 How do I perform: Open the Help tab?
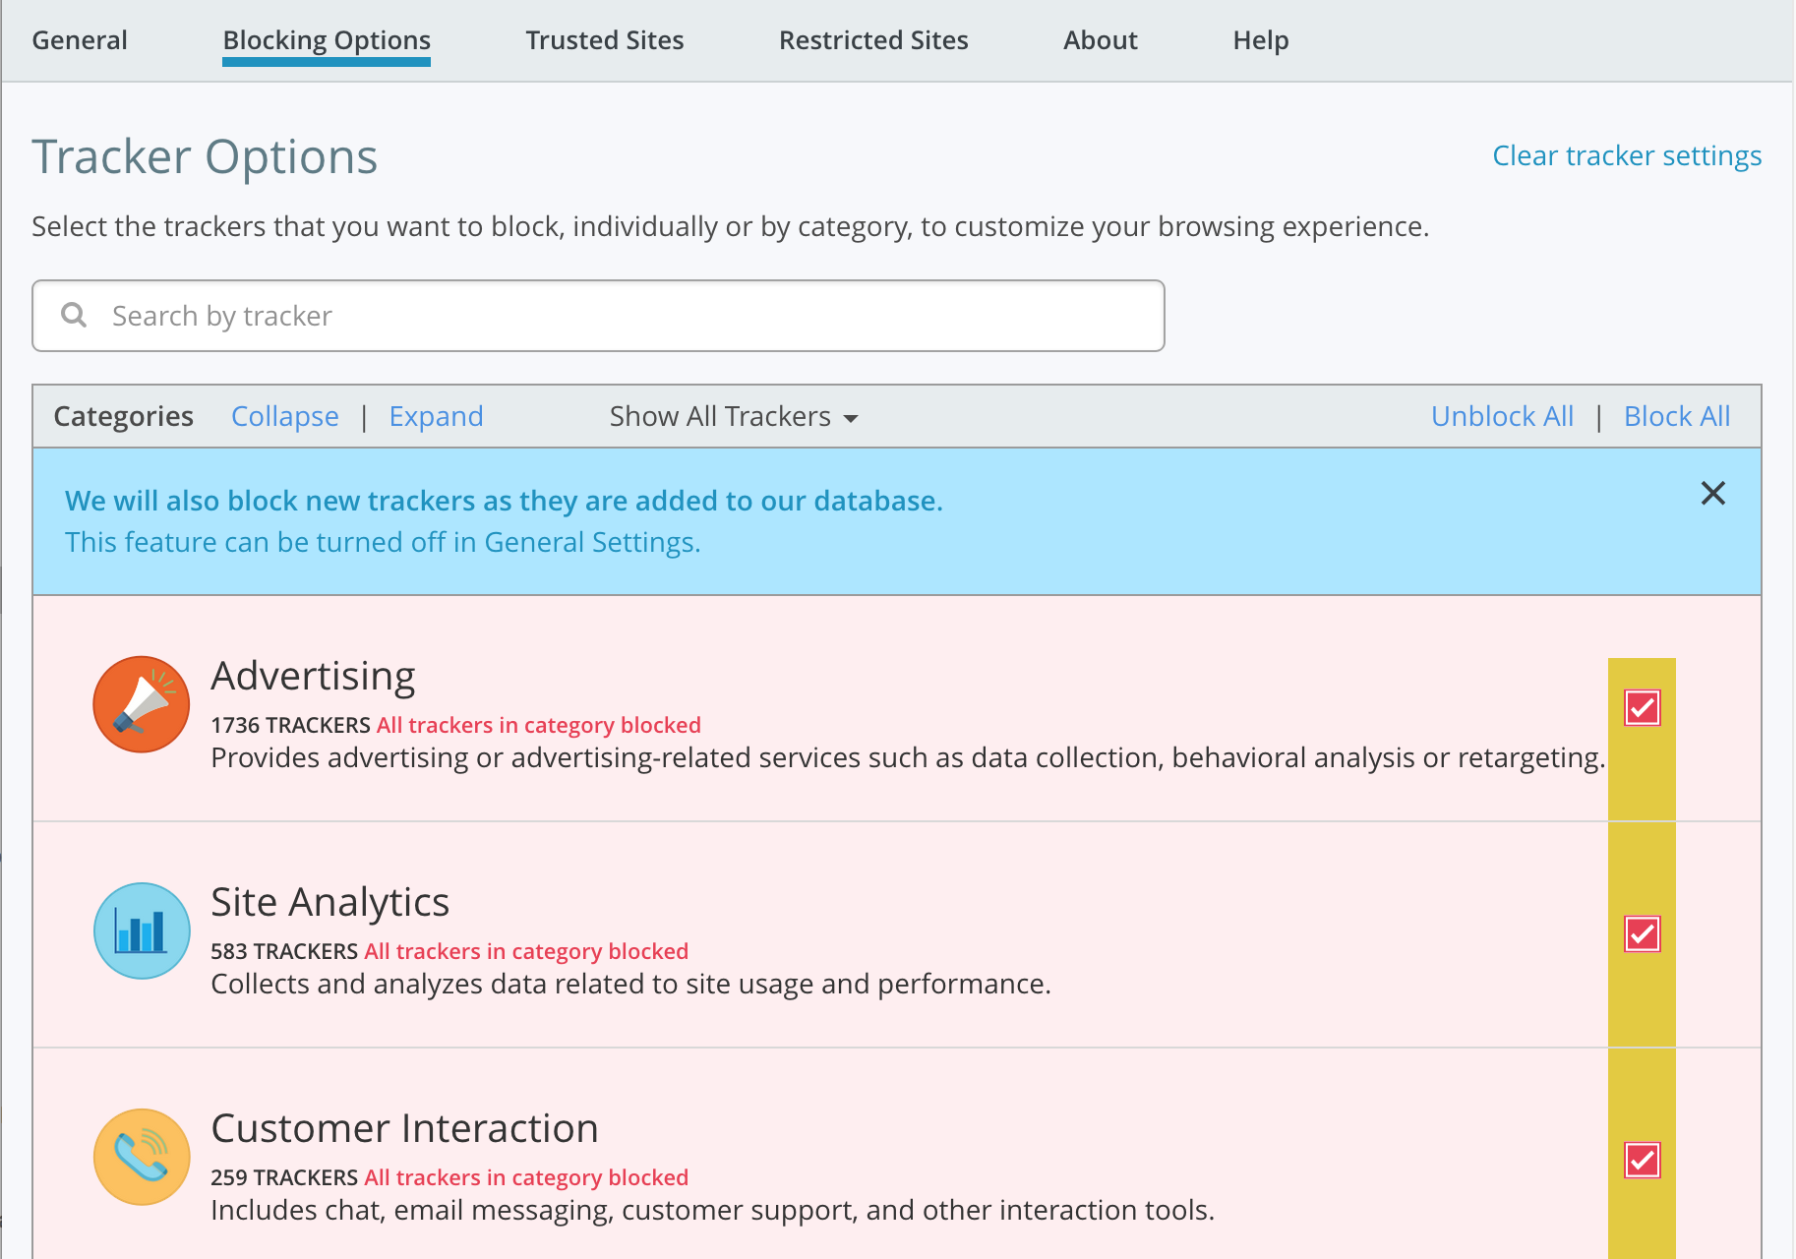[x=1260, y=40]
